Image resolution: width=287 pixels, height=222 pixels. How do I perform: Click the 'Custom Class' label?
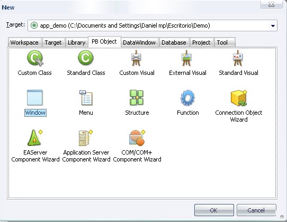coord(34,73)
